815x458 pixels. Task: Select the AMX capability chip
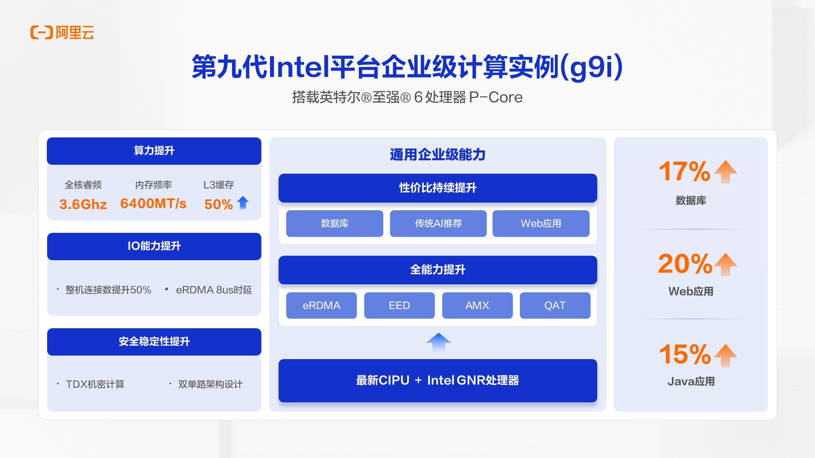477,306
